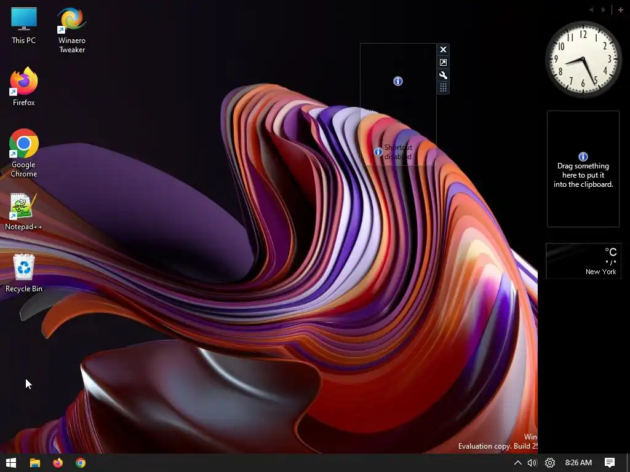Select the Google Chrome desktop shortcut
630x472 pixels.
coord(24,153)
